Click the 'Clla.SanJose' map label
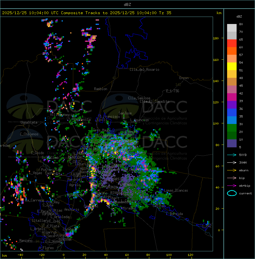The image size is (255, 259). pos(139,98)
